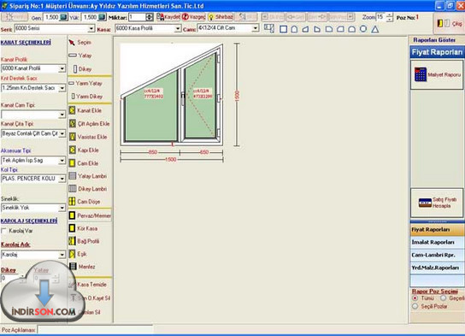Click the Kaydet save button

(168, 17)
